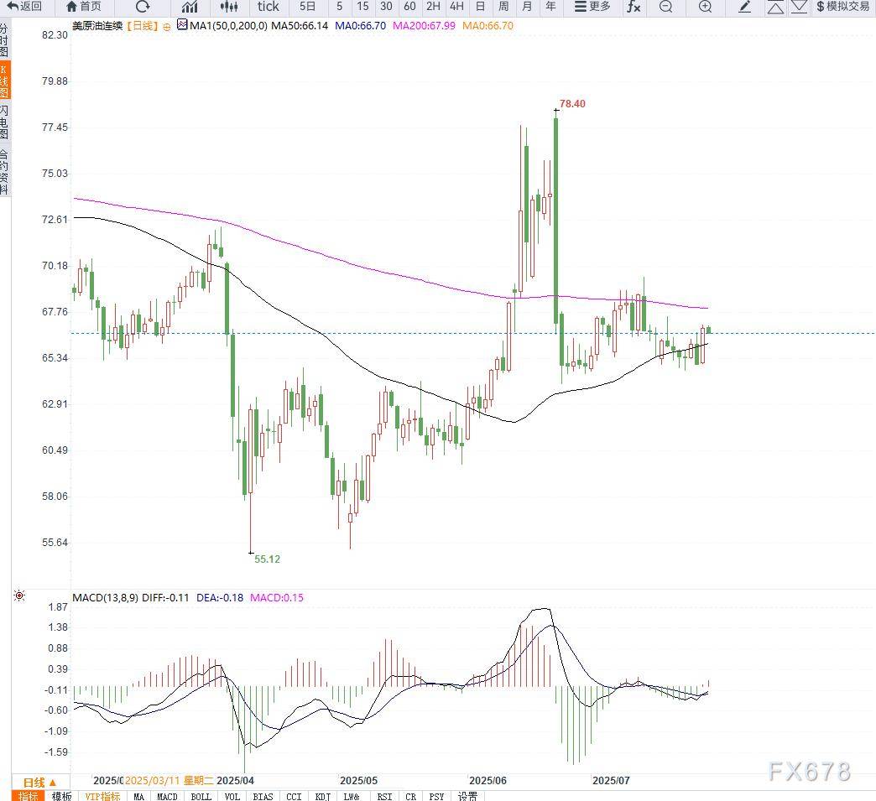
Task: Open the 日线 period selector at bottom left
Action: (39, 781)
